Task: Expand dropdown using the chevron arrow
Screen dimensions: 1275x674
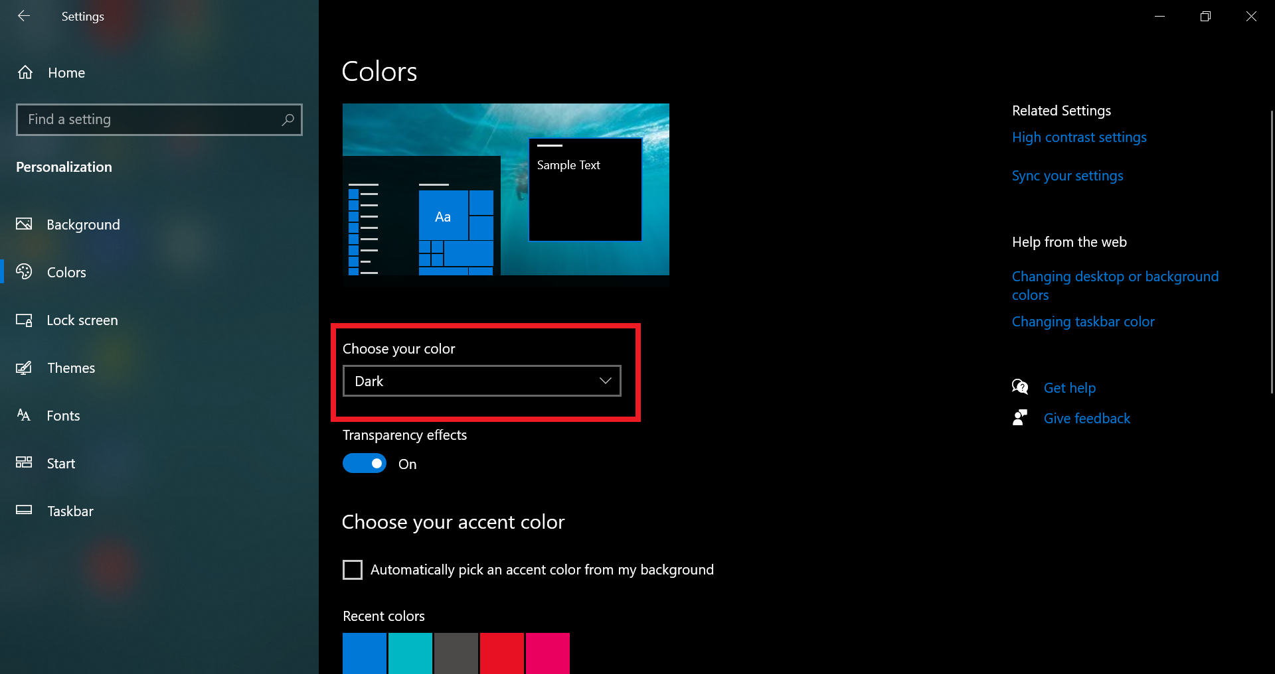Action: click(x=605, y=381)
